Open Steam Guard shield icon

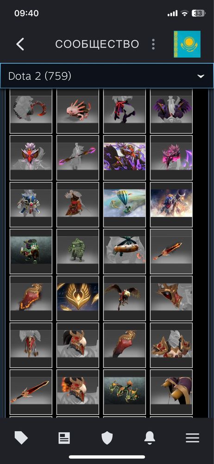pyautogui.click(x=107, y=438)
